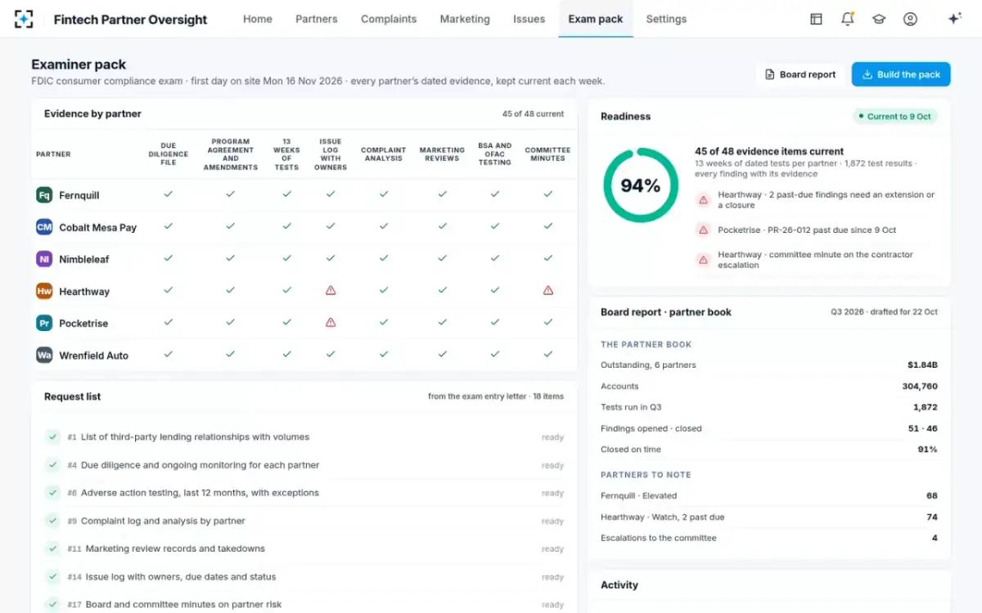The image size is (982, 613).
Task: Click 'from the exam entry letter · 18 items'
Action: [496, 396]
